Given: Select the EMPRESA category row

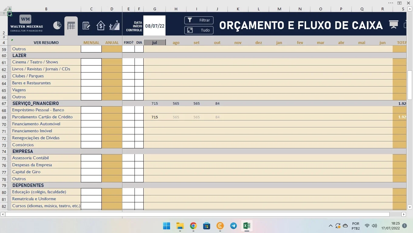Looking at the screenshot, I should 22,151.
